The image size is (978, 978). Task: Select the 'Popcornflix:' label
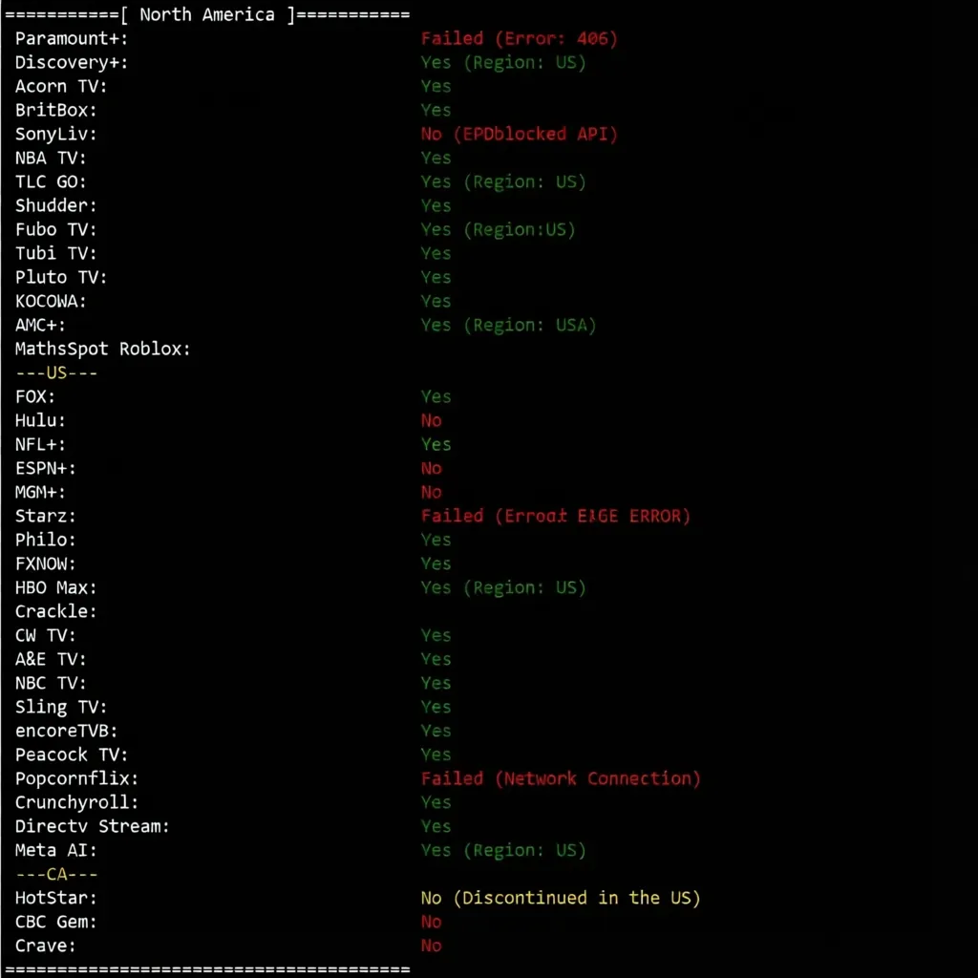click(x=76, y=778)
